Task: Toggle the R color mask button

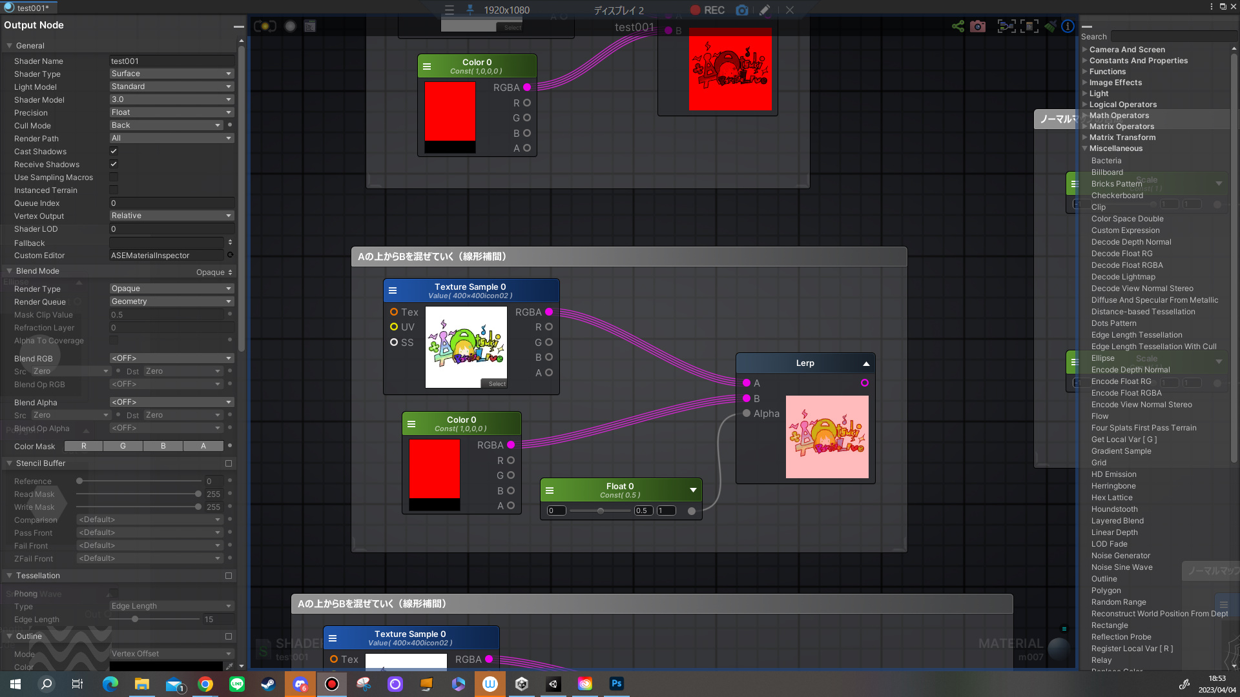Action: (83, 446)
